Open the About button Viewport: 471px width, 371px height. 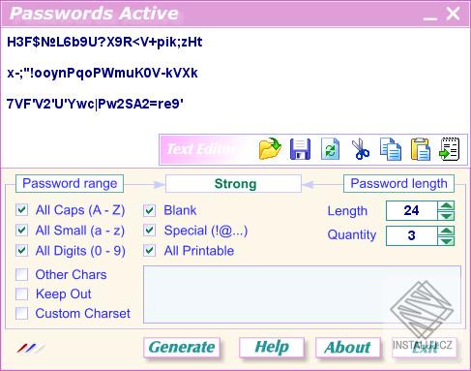(348, 348)
